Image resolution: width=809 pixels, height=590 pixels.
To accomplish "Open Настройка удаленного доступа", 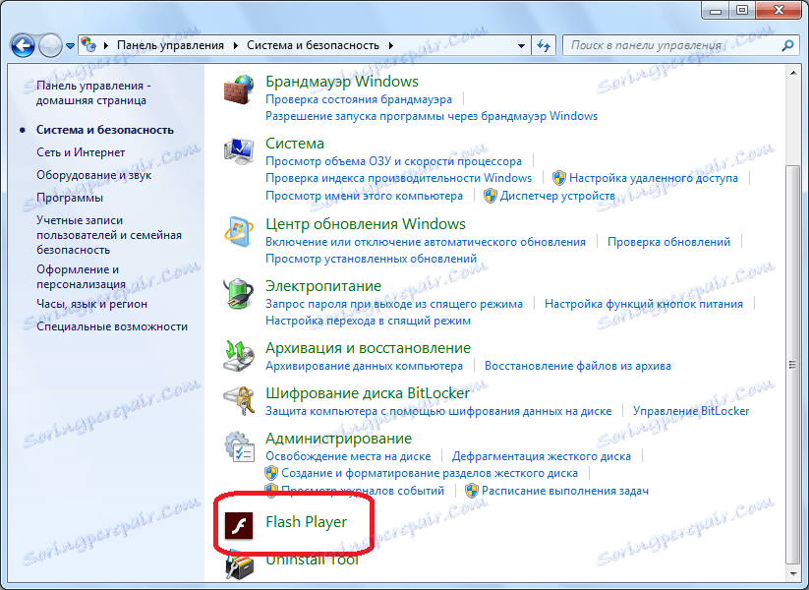I will click(x=654, y=178).
